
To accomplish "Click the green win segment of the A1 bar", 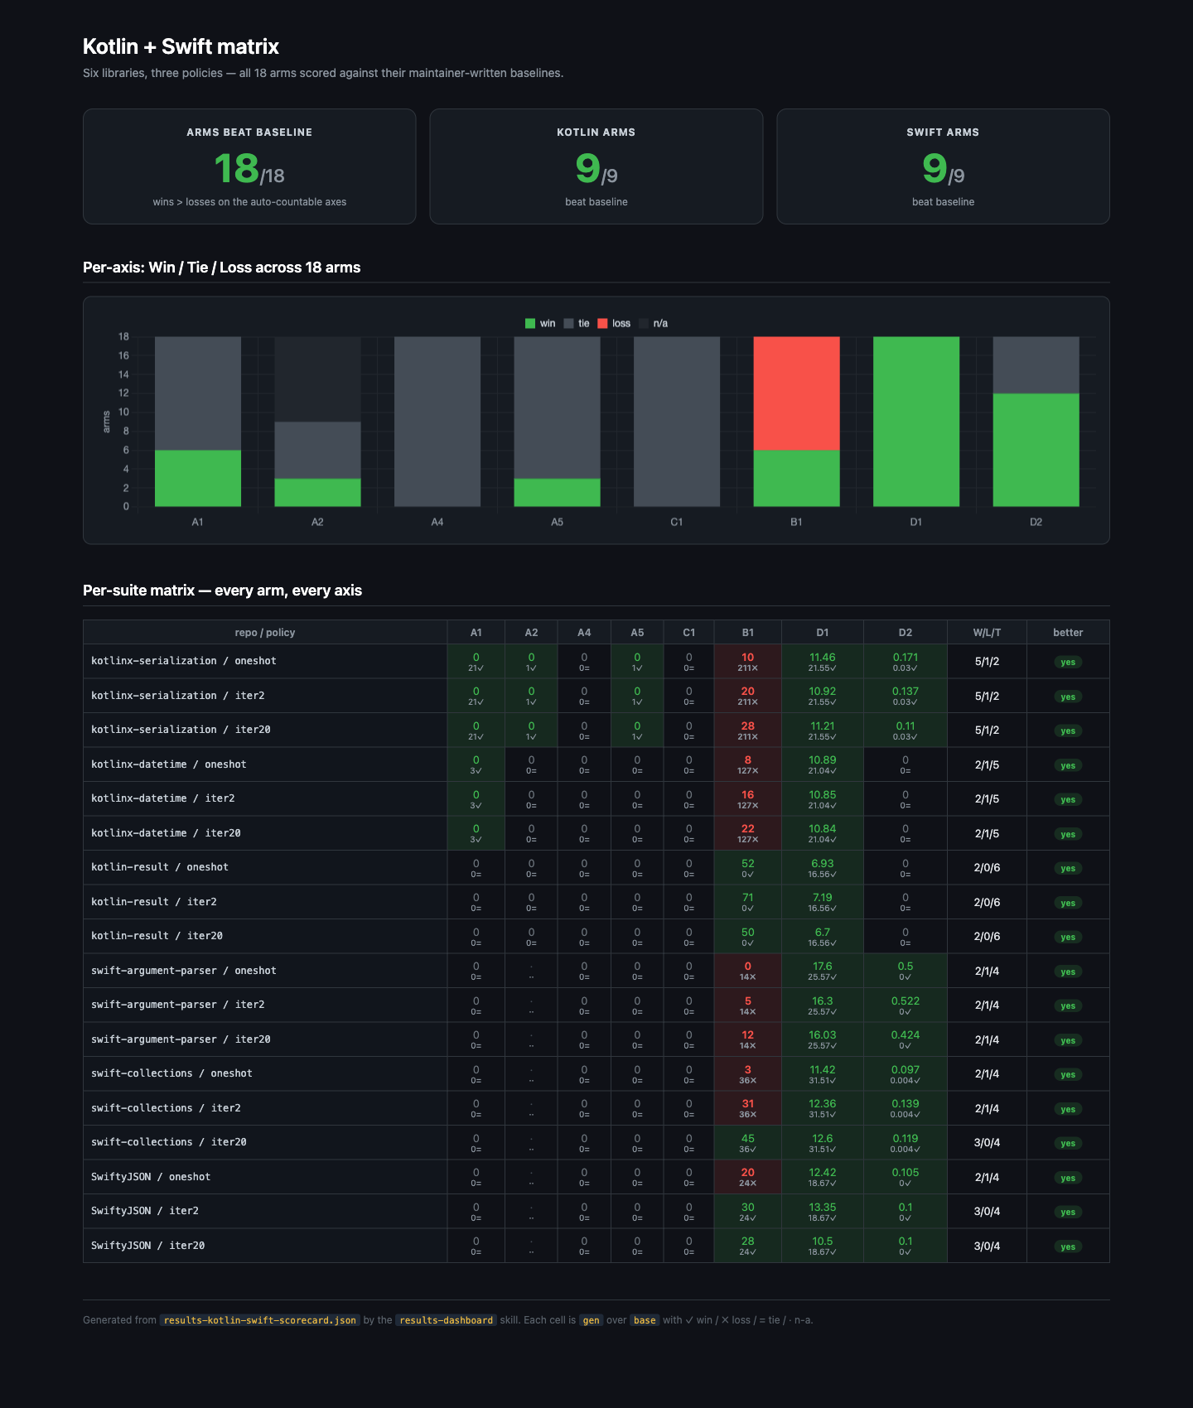I will (x=198, y=478).
